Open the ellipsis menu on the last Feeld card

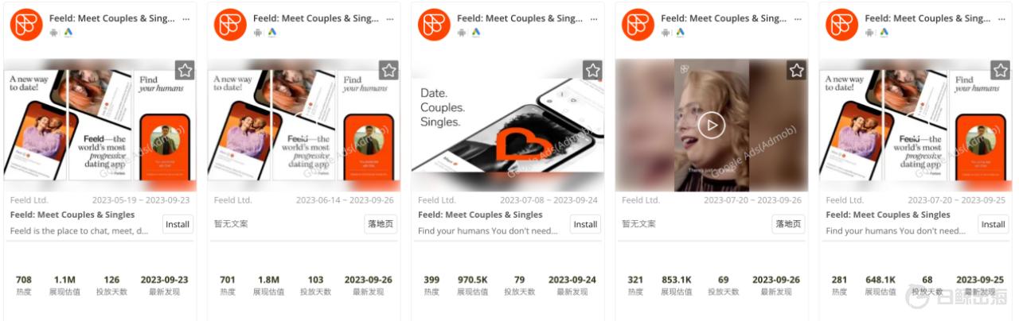pyautogui.click(x=1001, y=18)
